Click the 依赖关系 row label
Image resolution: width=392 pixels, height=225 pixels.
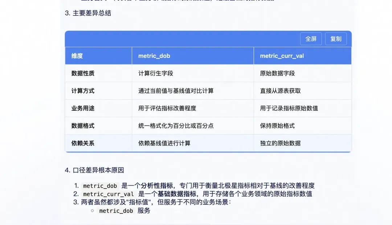click(83, 143)
